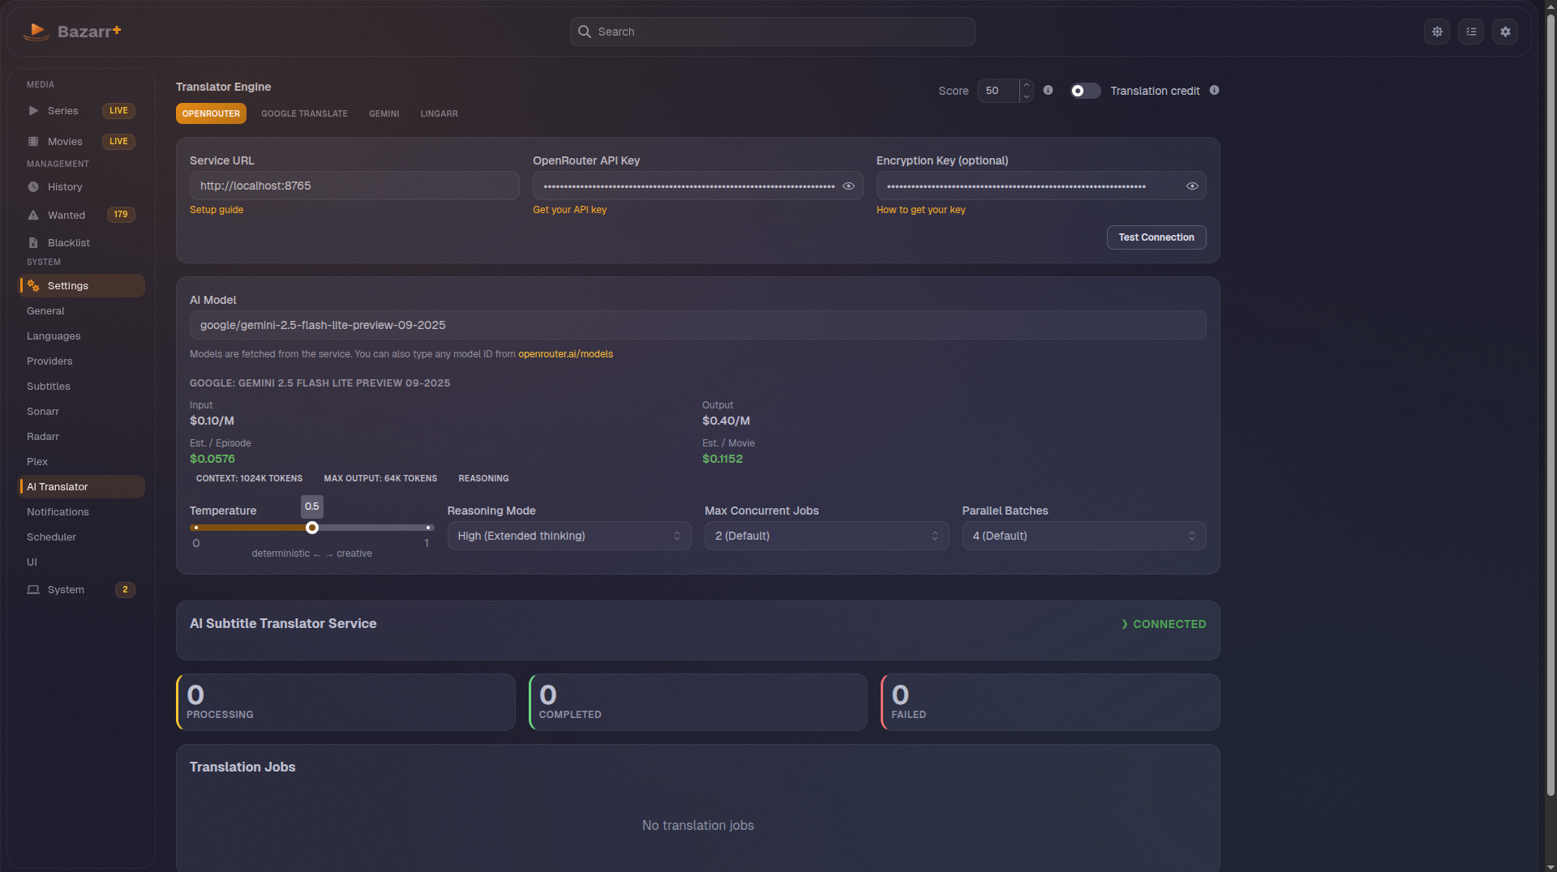Image resolution: width=1557 pixels, height=872 pixels.
Task: Select Series in the Media sidebar
Action: click(63, 111)
